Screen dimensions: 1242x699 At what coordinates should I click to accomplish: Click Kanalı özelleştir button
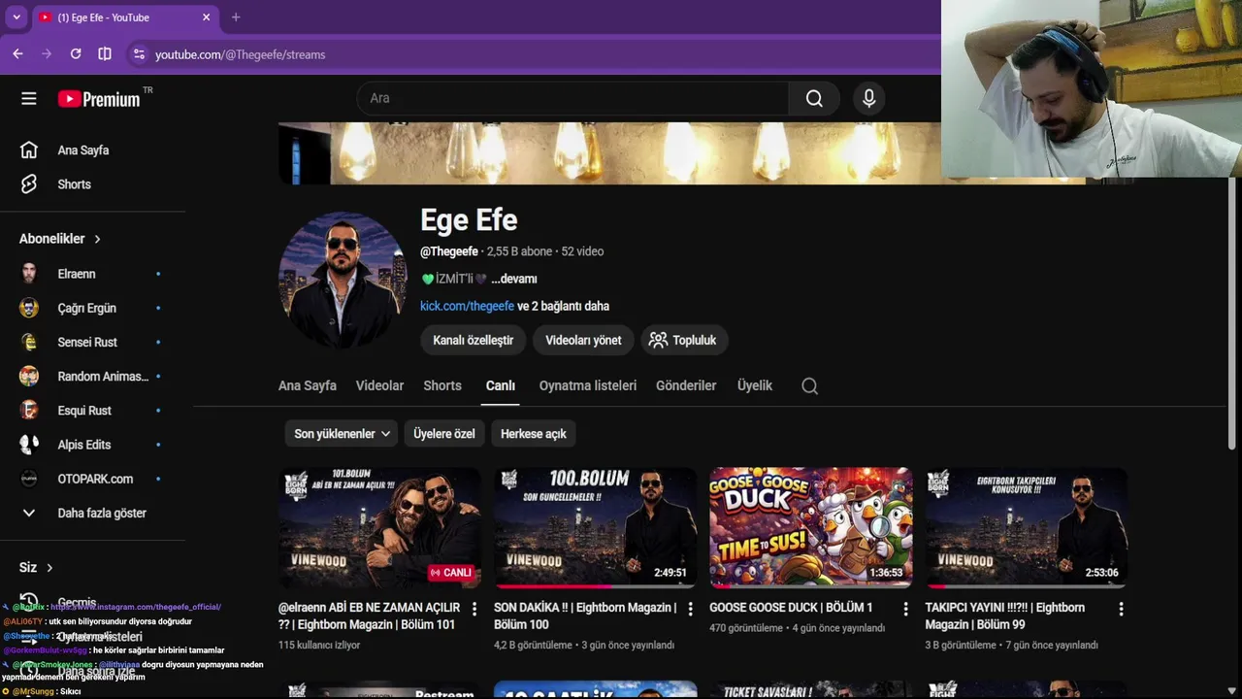(473, 340)
